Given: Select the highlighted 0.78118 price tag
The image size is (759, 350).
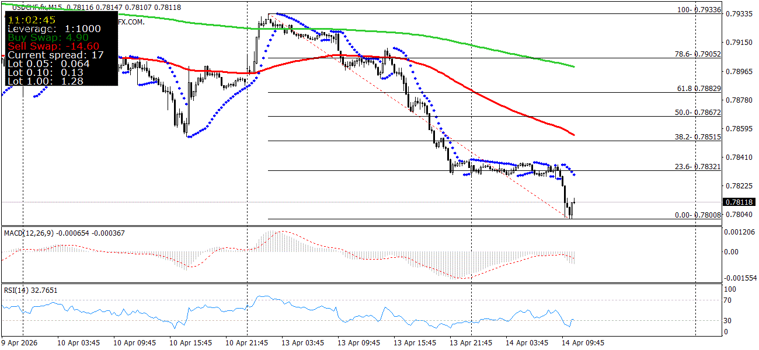Looking at the screenshot, I should click(739, 202).
